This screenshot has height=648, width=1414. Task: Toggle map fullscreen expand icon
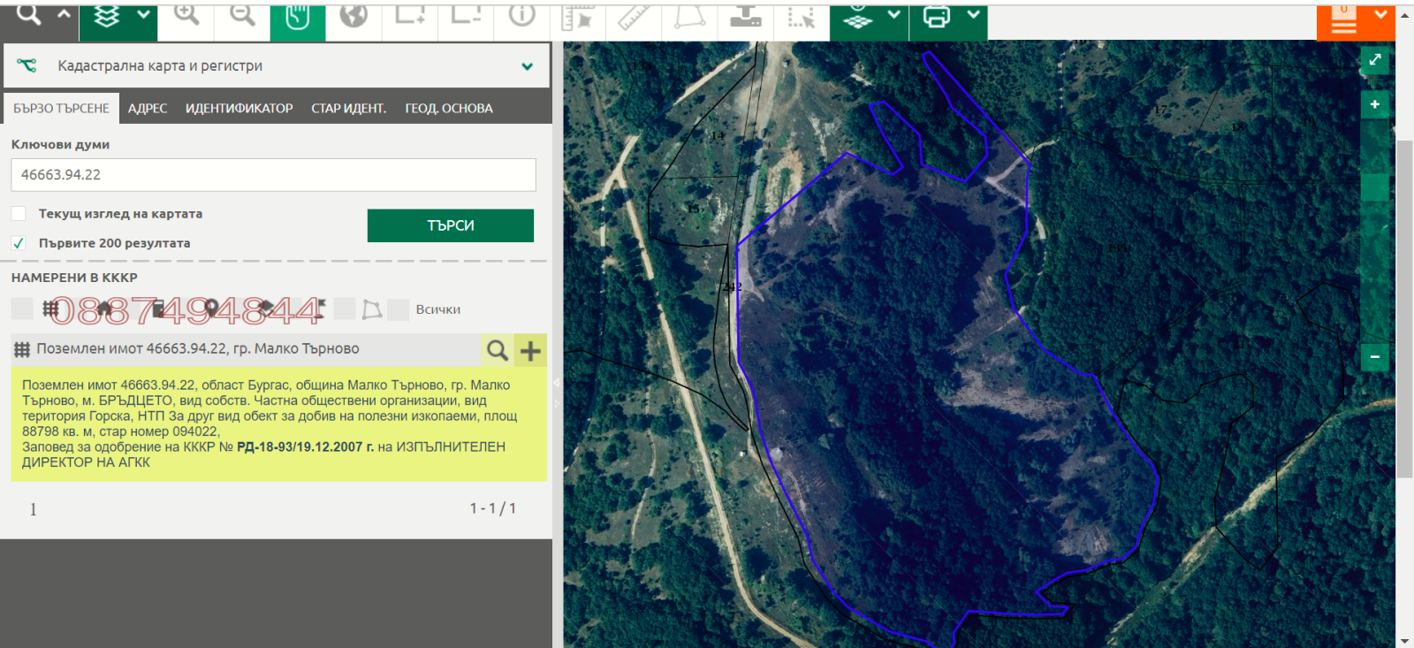(x=1374, y=60)
